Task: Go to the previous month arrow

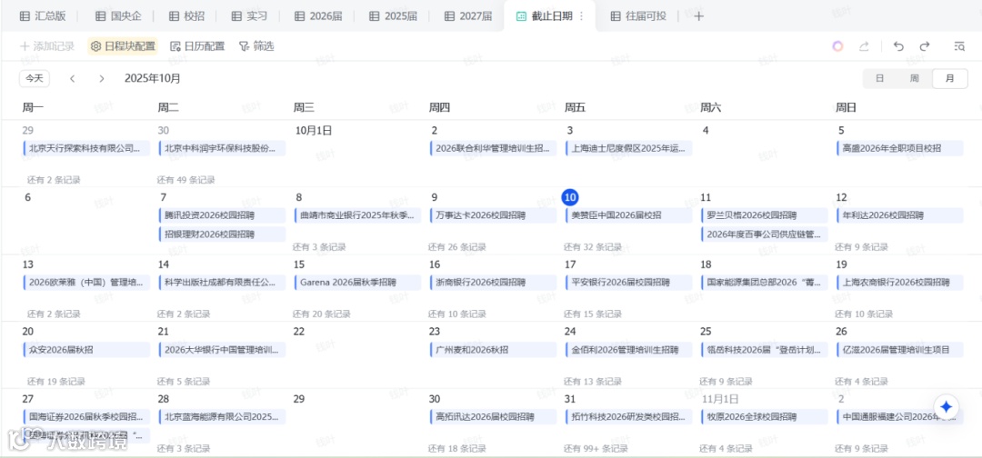Action: pos(73,78)
